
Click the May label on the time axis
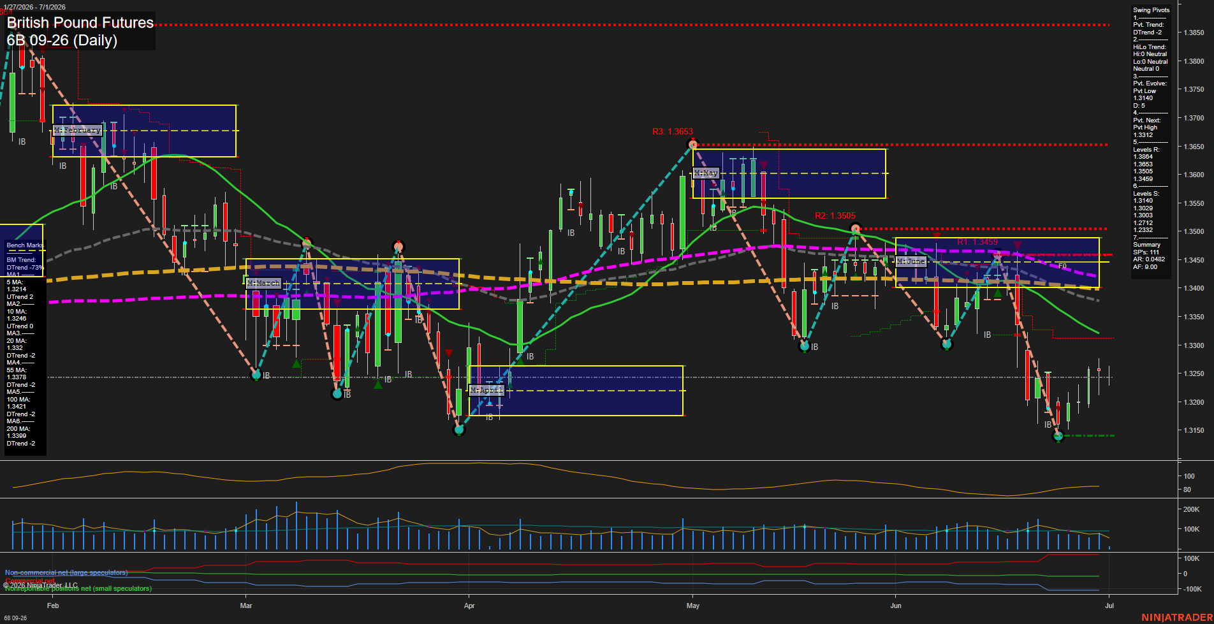tap(693, 606)
